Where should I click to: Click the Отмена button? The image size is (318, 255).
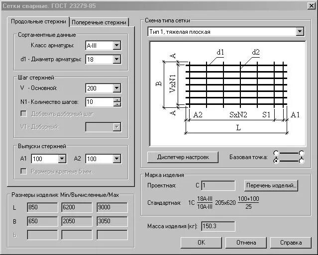(x=246, y=243)
